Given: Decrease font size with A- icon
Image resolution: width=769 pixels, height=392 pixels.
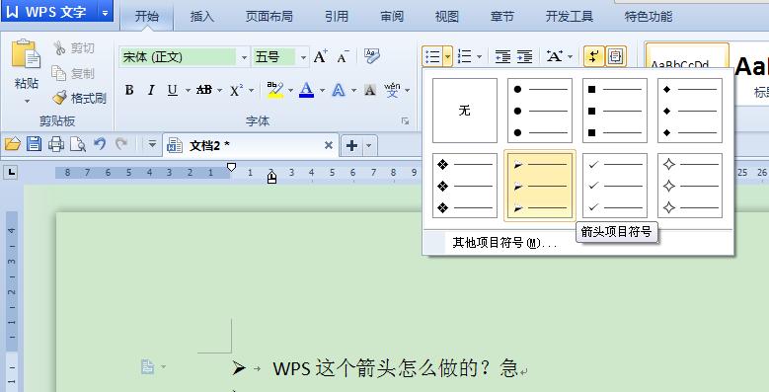Looking at the screenshot, I should (x=343, y=57).
